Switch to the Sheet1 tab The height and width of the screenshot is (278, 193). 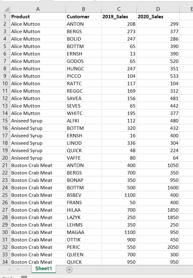coord(44,268)
